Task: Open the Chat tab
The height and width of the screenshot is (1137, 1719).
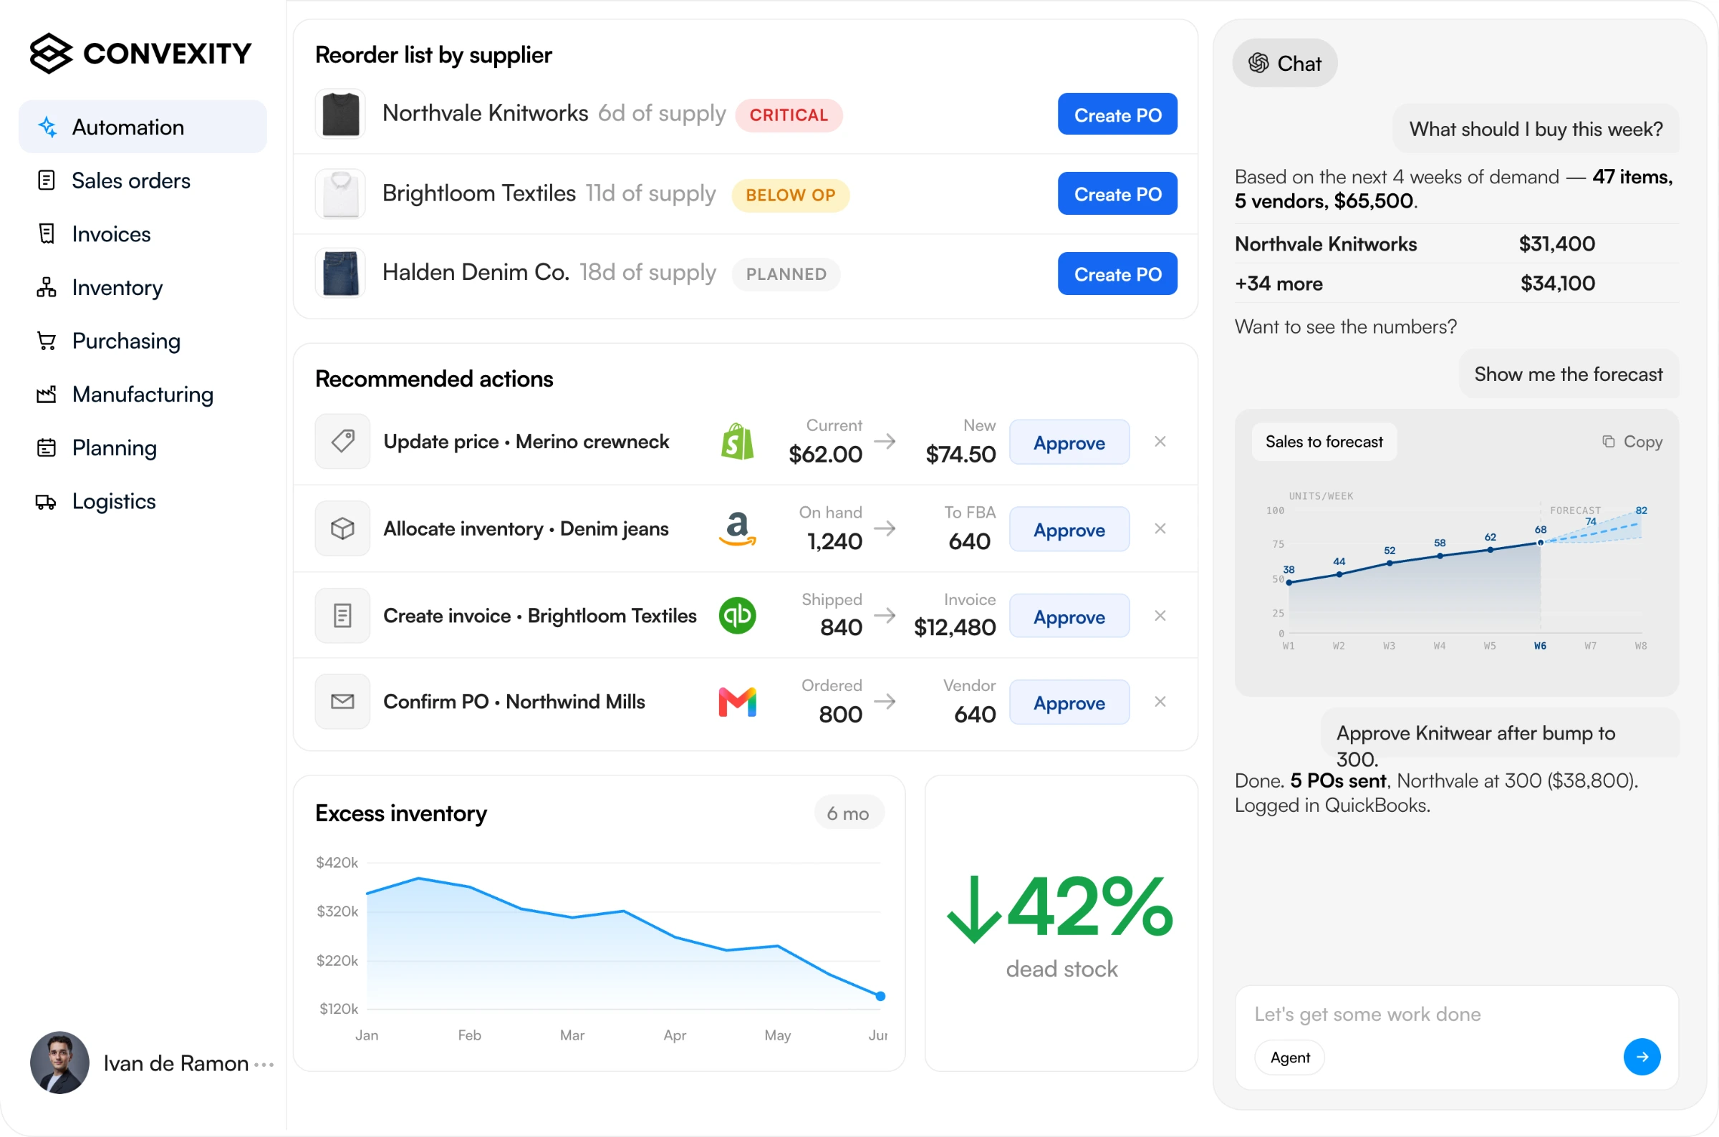Action: point(1284,64)
